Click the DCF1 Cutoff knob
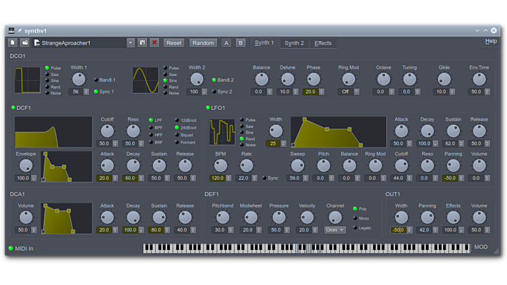The width and height of the screenshot is (507, 285). point(107,131)
